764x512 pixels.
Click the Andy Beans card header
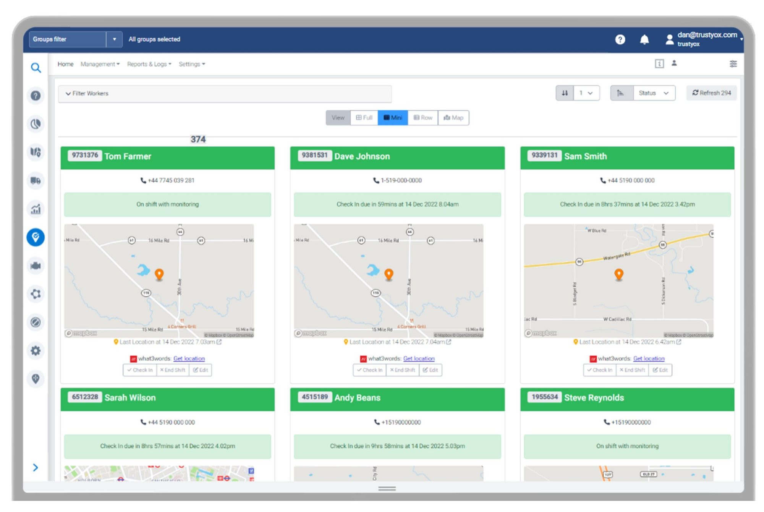point(397,399)
